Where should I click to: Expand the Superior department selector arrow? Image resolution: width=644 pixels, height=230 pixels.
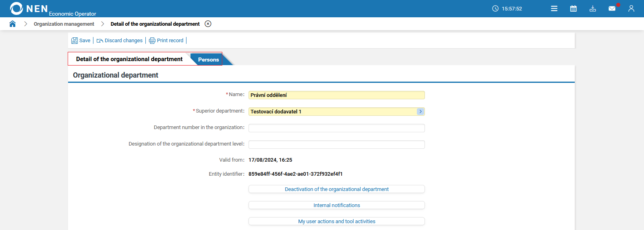coord(420,111)
